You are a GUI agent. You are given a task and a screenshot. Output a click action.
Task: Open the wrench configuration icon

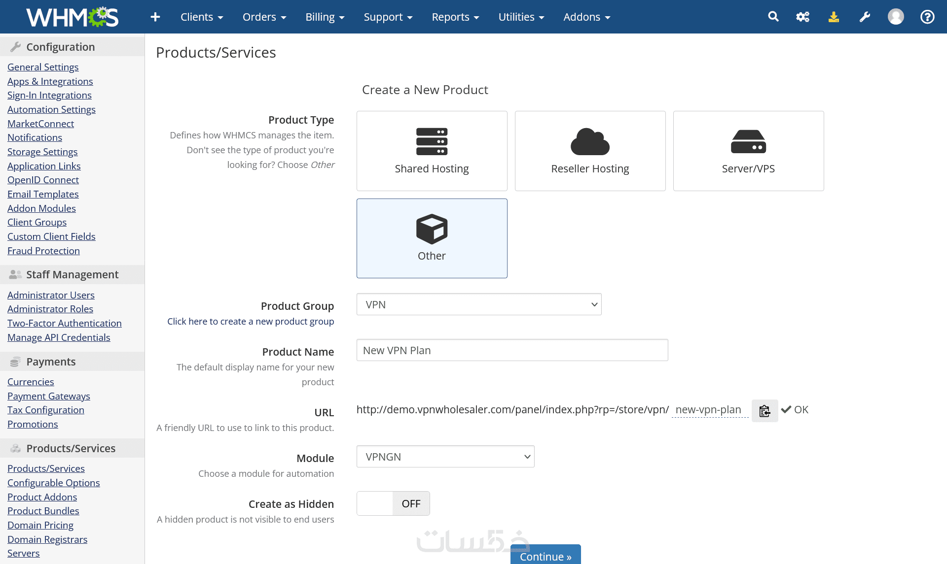tap(865, 17)
